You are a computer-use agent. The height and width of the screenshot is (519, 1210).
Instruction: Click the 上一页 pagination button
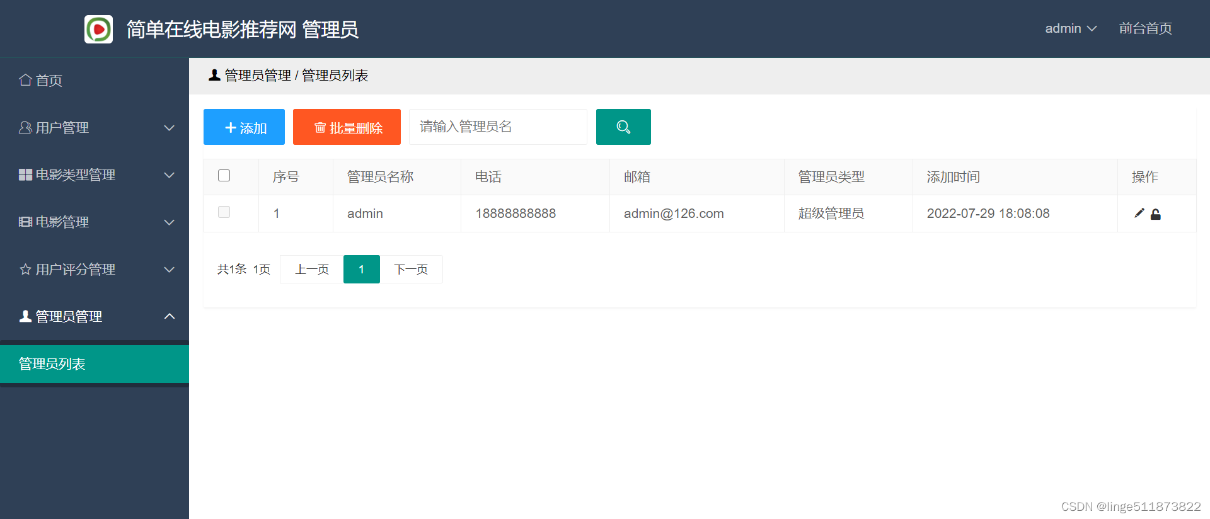[312, 269]
